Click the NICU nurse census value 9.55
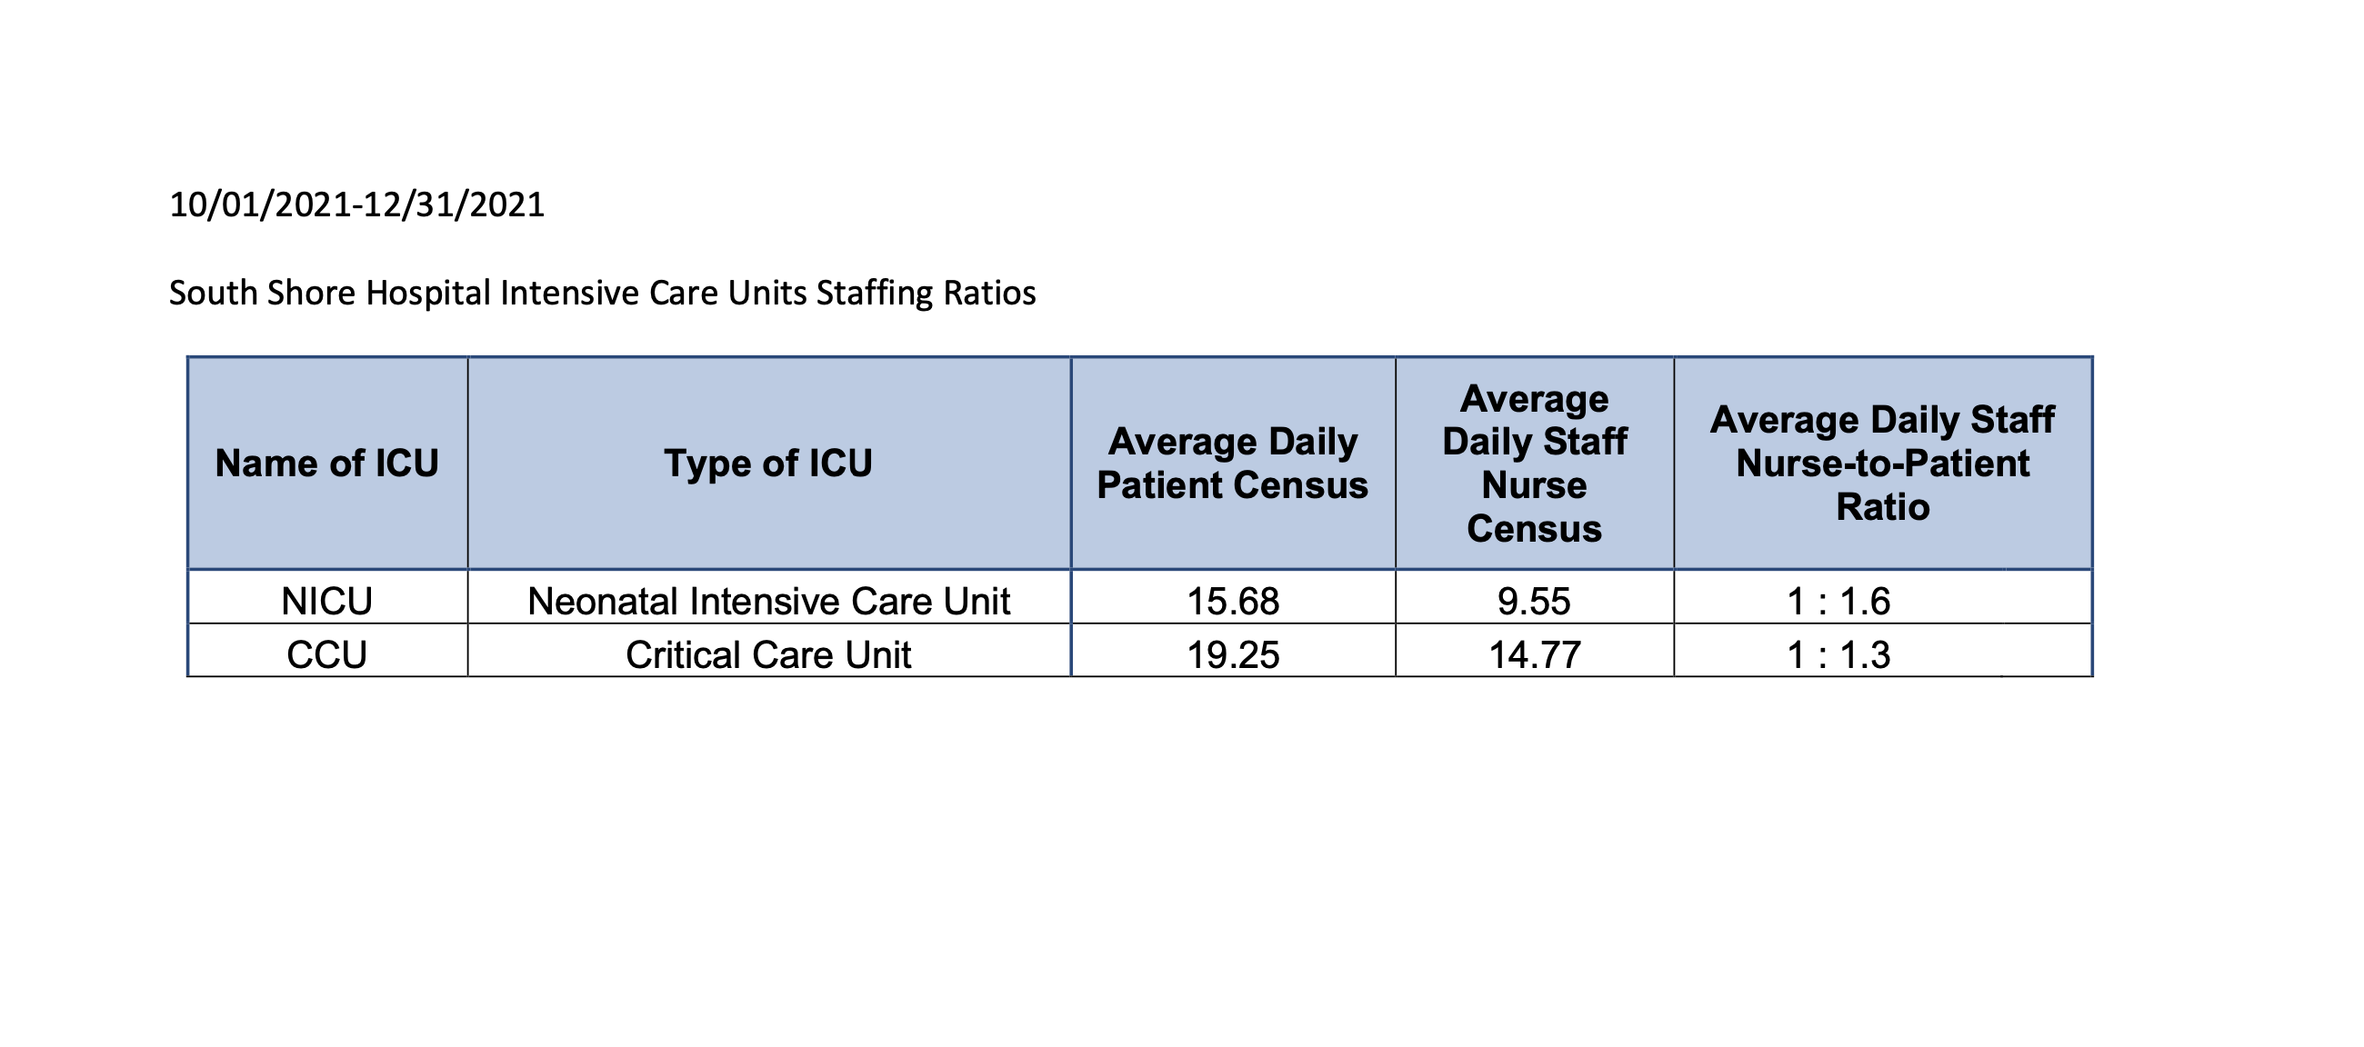The image size is (2364, 1047). coord(1534,601)
